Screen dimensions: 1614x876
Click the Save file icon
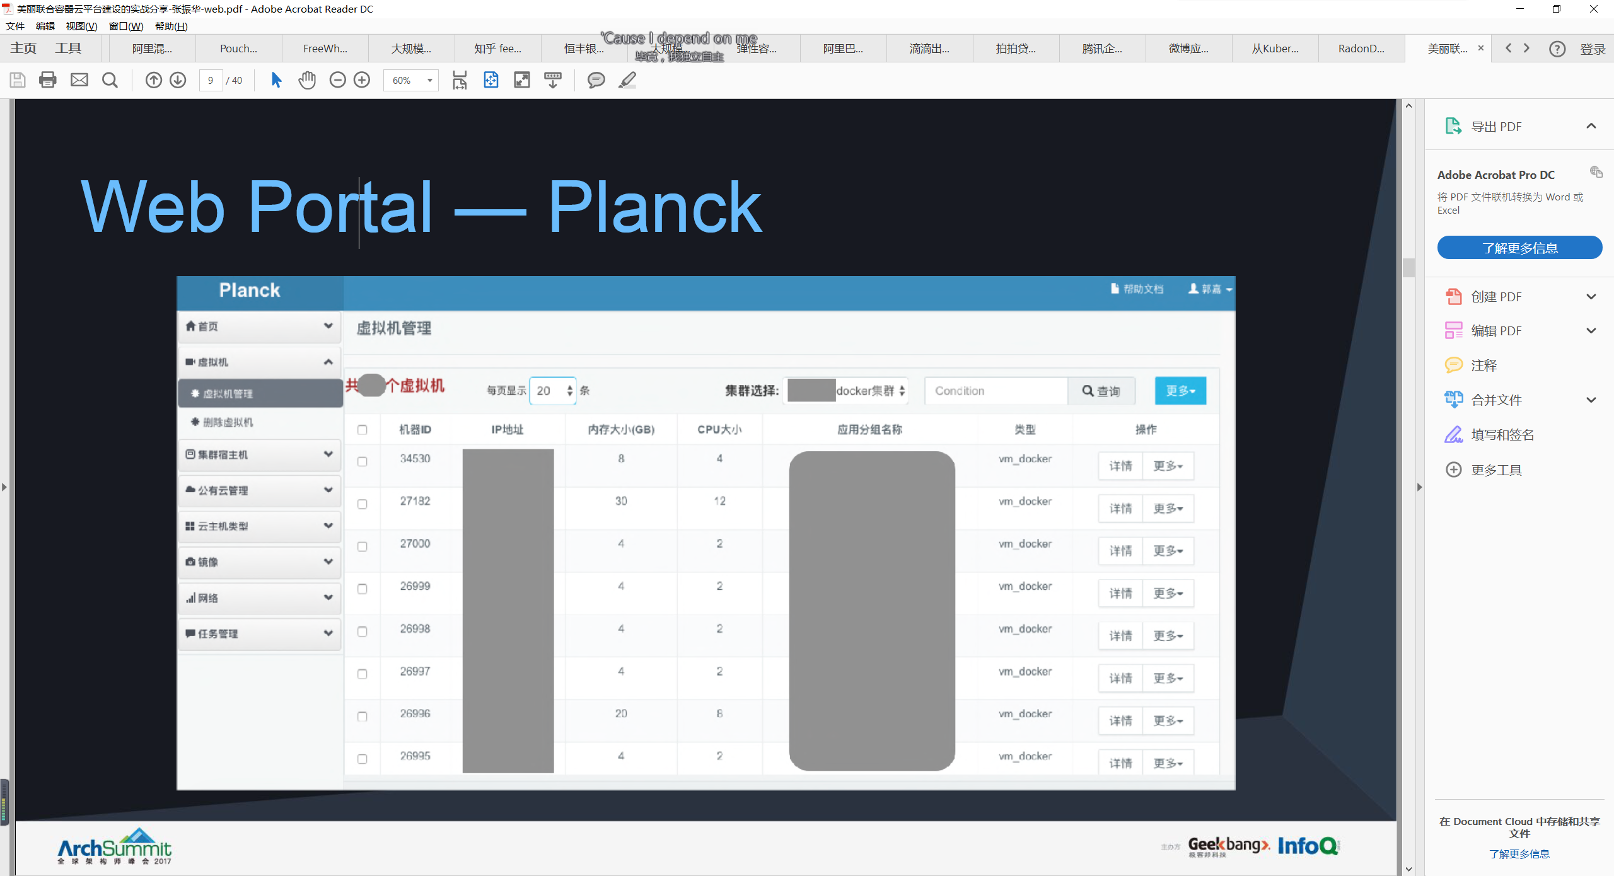pyautogui.click(x=18, y=80)
